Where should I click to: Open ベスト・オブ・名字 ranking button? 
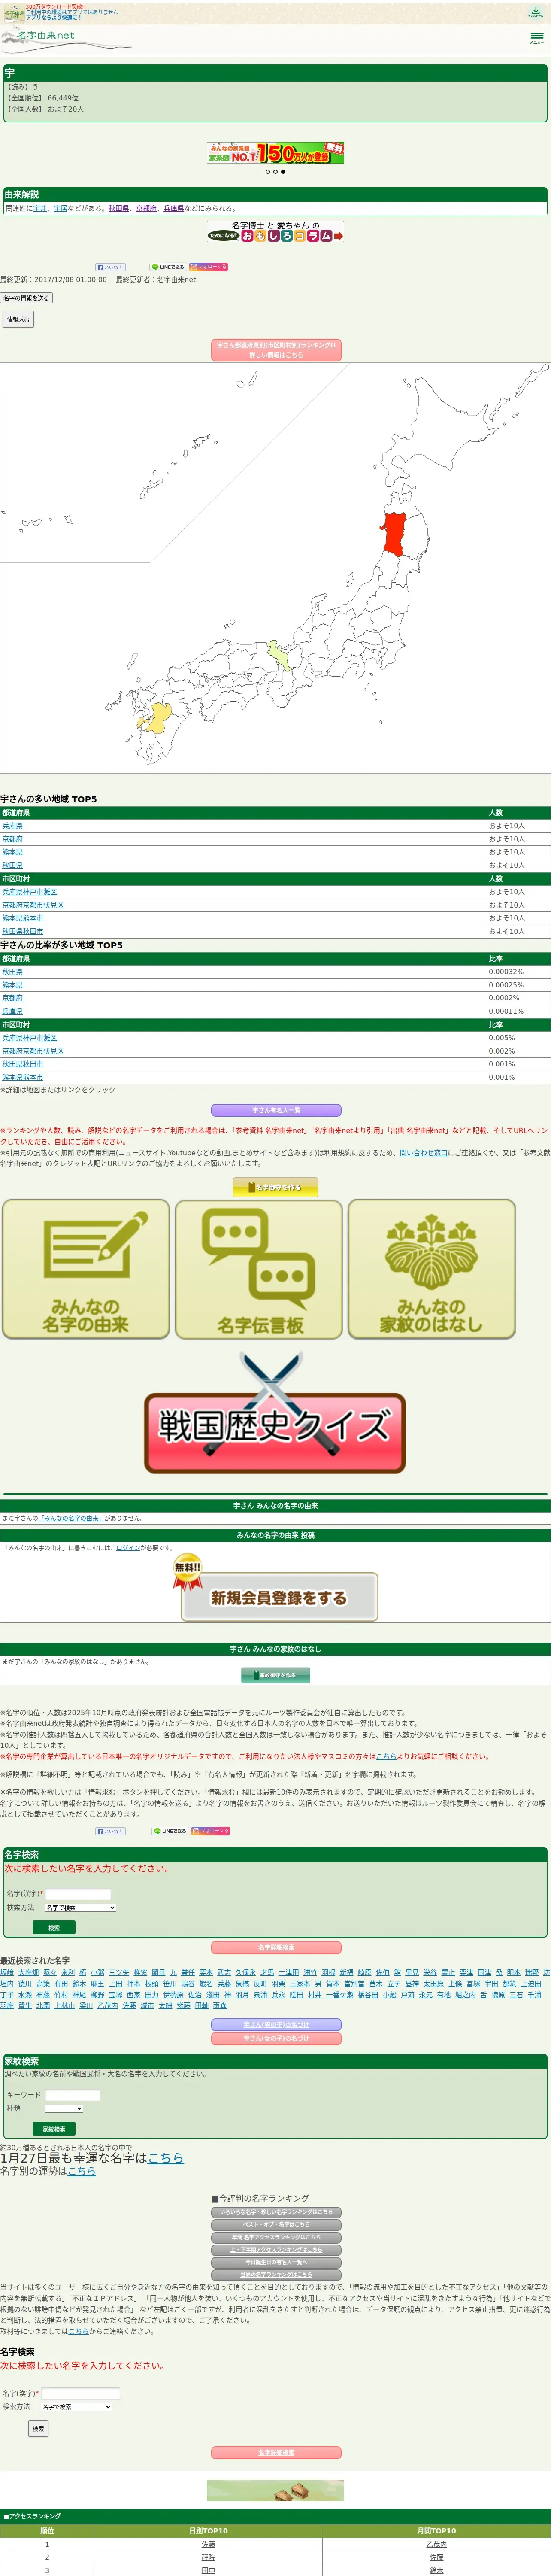[x=276, y=2224]
